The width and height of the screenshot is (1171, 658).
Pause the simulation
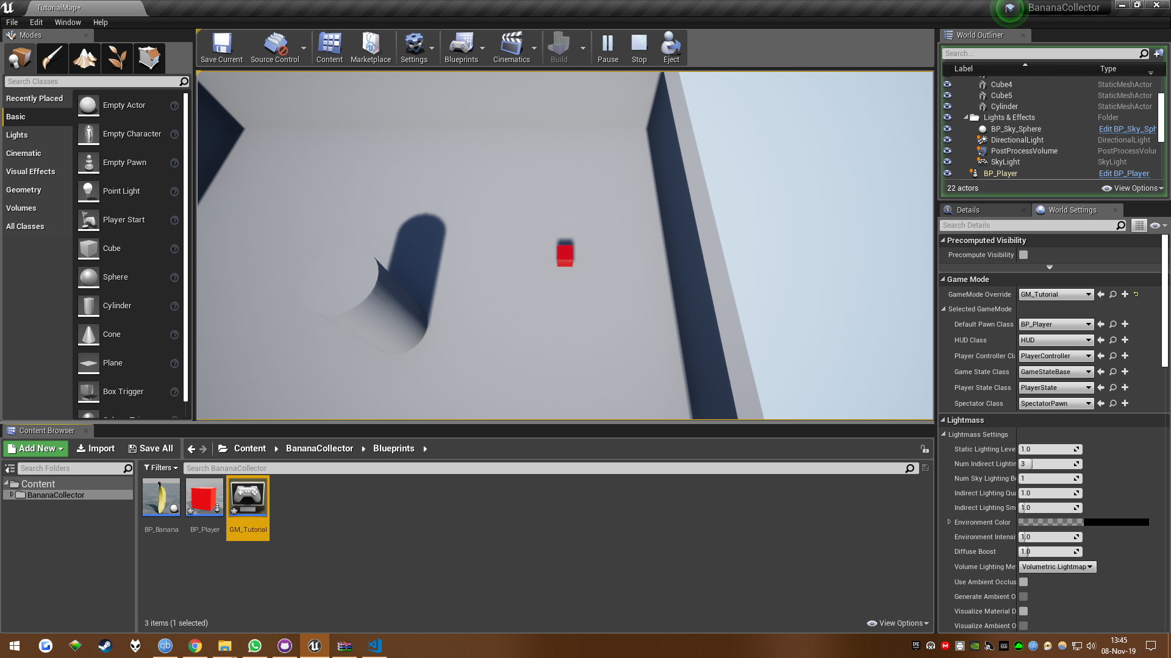(x=607, y=48)
